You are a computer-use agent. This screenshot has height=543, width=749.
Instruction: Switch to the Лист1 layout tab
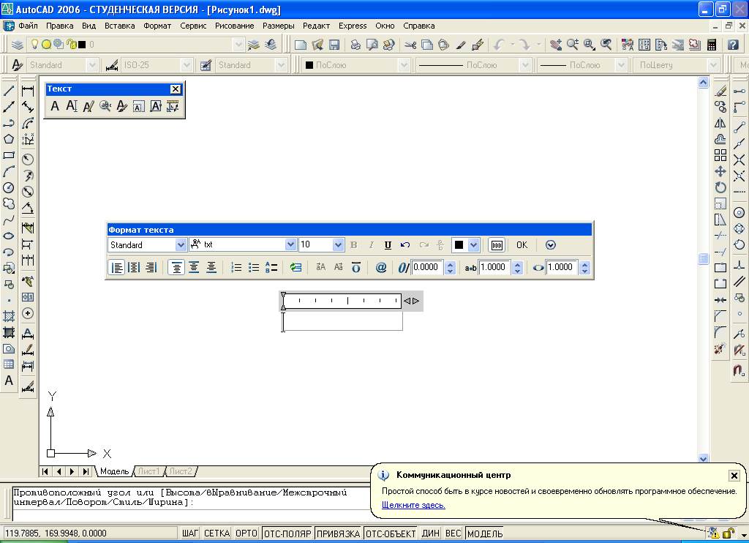click(149, 471)
